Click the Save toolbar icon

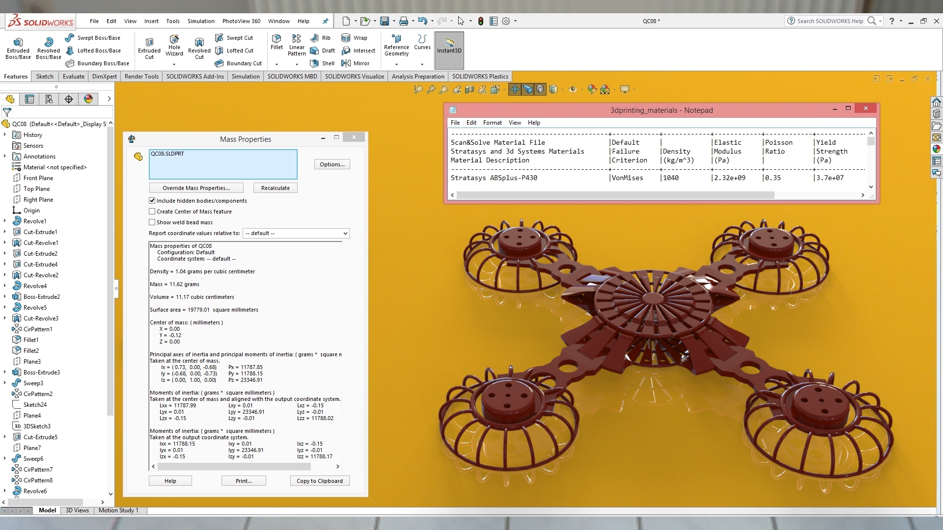tap(385, 21)
